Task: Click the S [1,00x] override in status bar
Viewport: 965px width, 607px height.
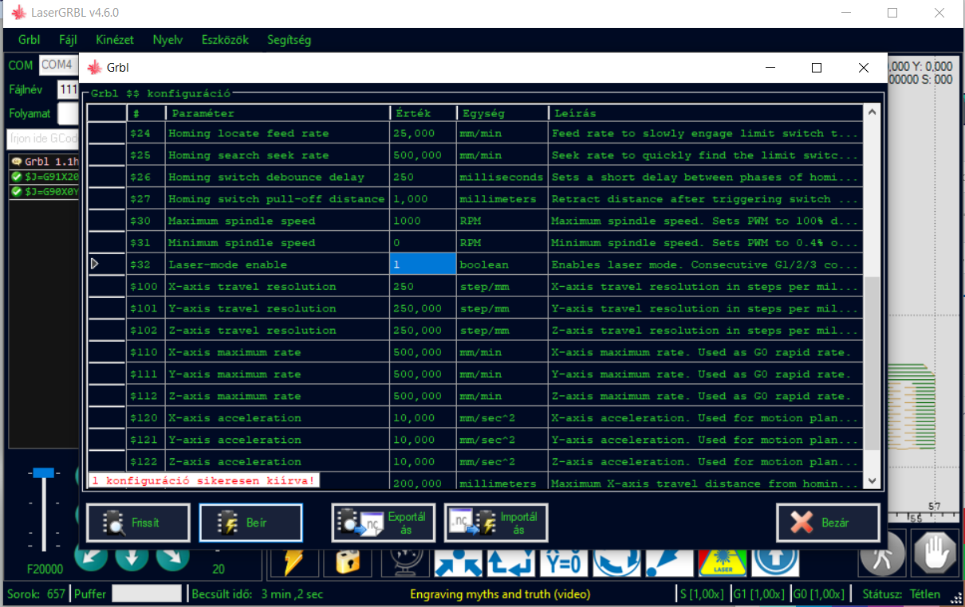Action: point(702,594)
